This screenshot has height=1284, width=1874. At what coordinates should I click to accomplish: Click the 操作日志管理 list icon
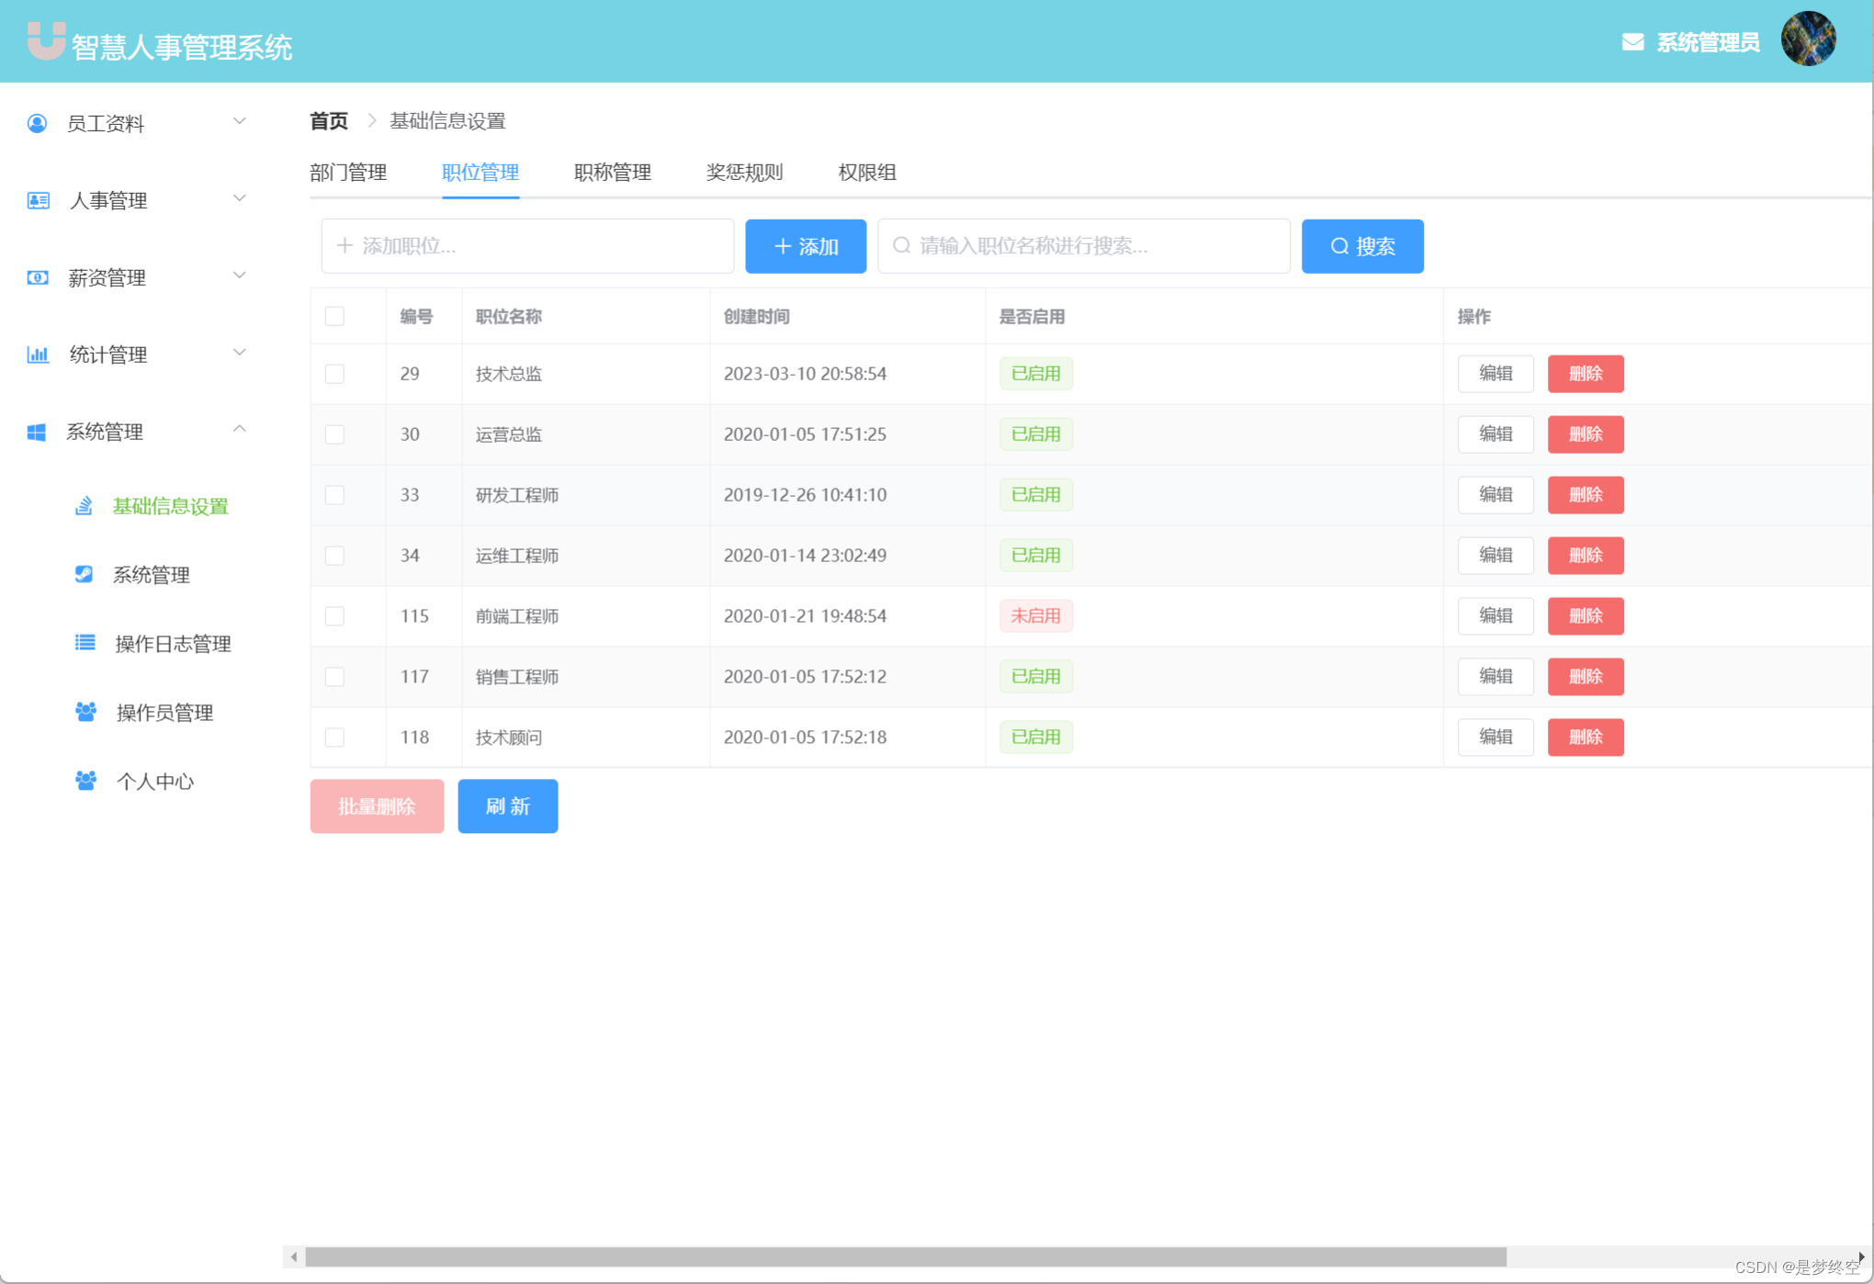[x=85, y=643]
